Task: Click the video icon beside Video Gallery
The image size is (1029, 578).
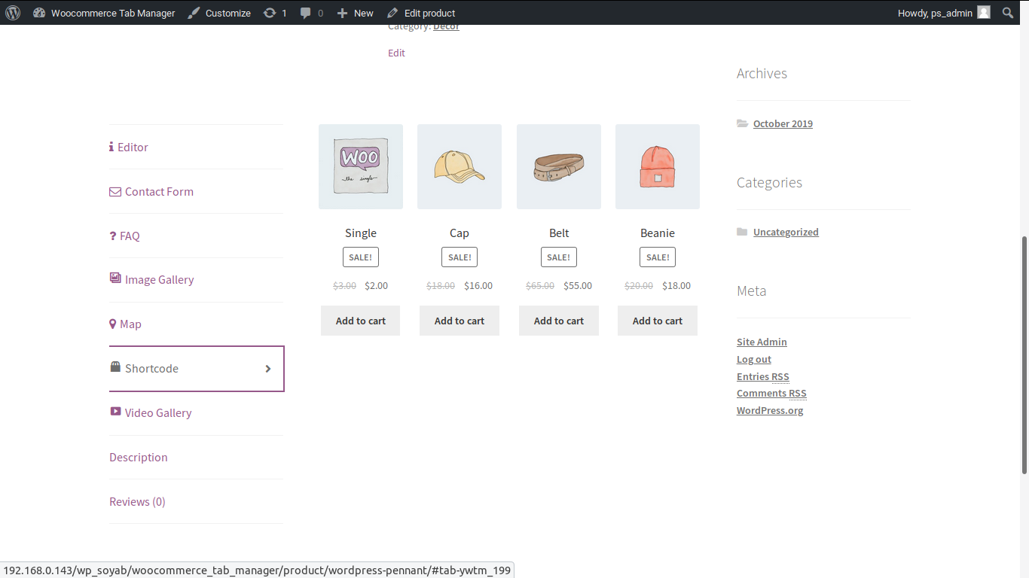Action: (115, 412)
